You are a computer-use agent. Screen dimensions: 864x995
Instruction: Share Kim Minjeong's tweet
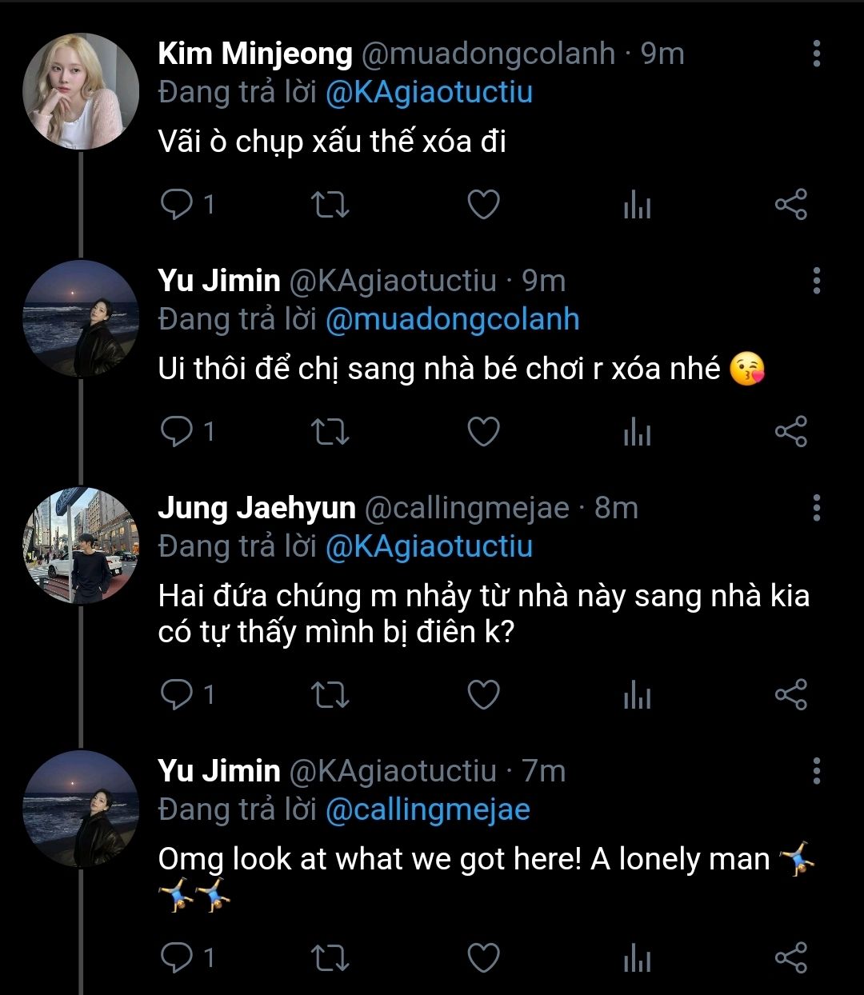point(790,205)
